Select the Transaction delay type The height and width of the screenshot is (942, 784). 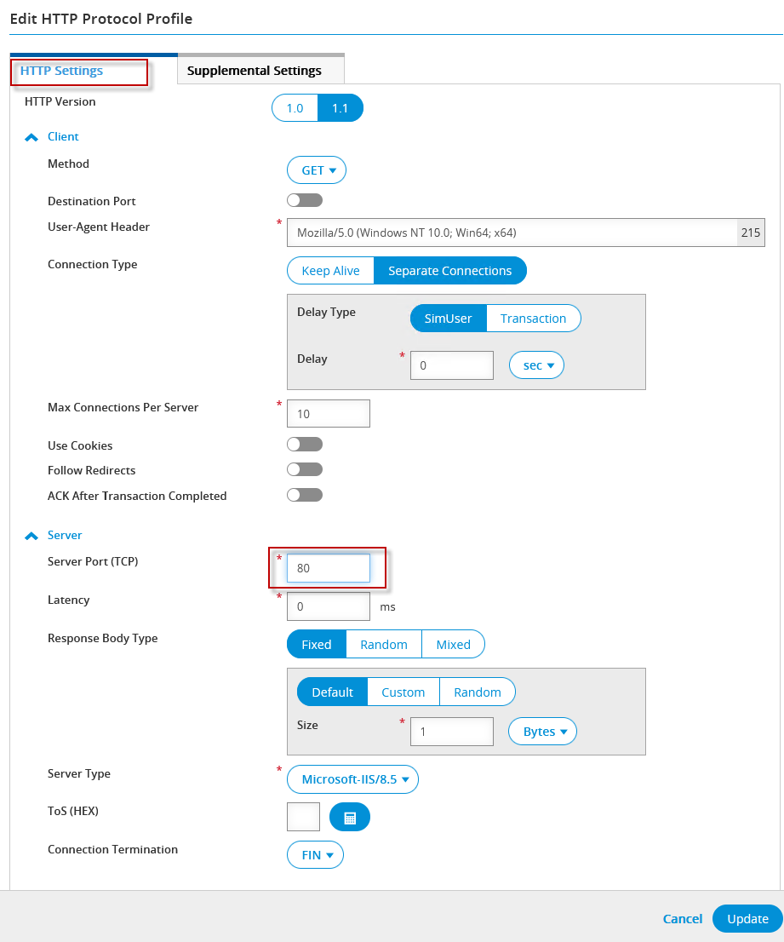[x=533, y=319]
